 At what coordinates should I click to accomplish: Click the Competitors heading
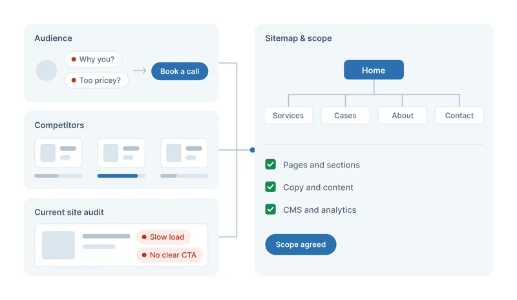click(x=59, y=125)
